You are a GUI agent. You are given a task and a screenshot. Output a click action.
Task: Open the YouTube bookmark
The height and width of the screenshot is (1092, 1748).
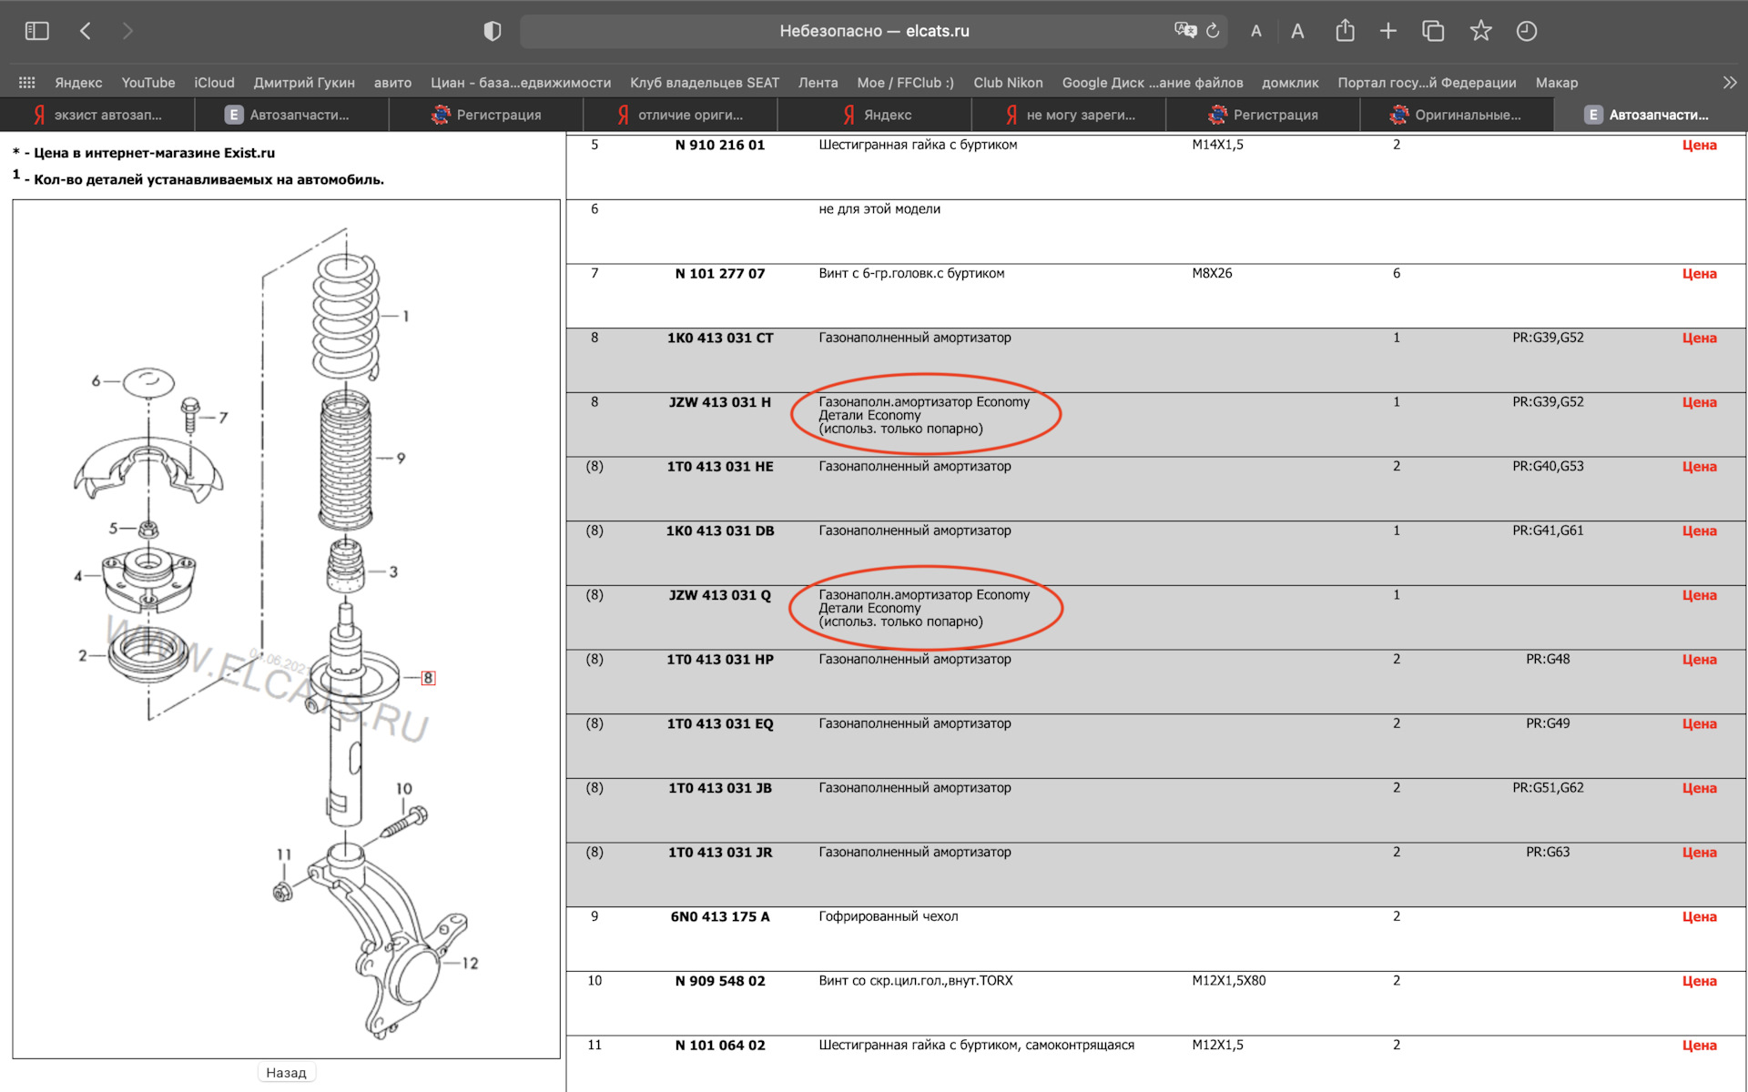pyautogui.click(x=147, y=83)
